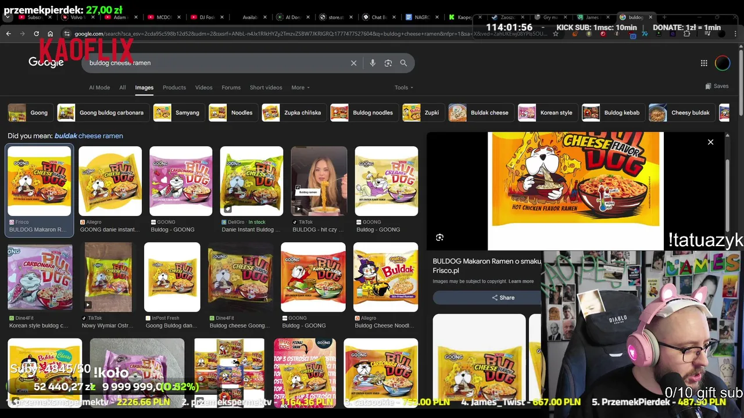The height and width of the screenshot is (418, 744).
Task: Select the Zupka chińska chip
Action: click(x=294, y=113)
